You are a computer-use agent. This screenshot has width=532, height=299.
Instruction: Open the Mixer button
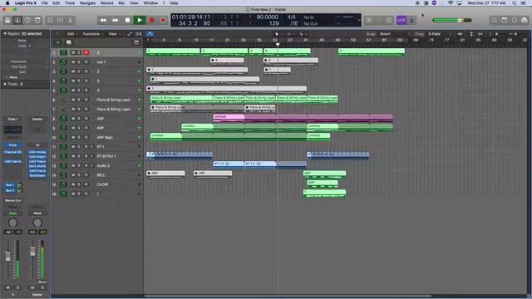pyautogui.click(x=60, y=20)
